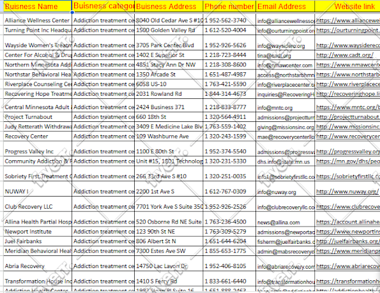The image size is (380, 293).
Task: Click the Transformation House Inc name cell
Action: coord(38,279)
